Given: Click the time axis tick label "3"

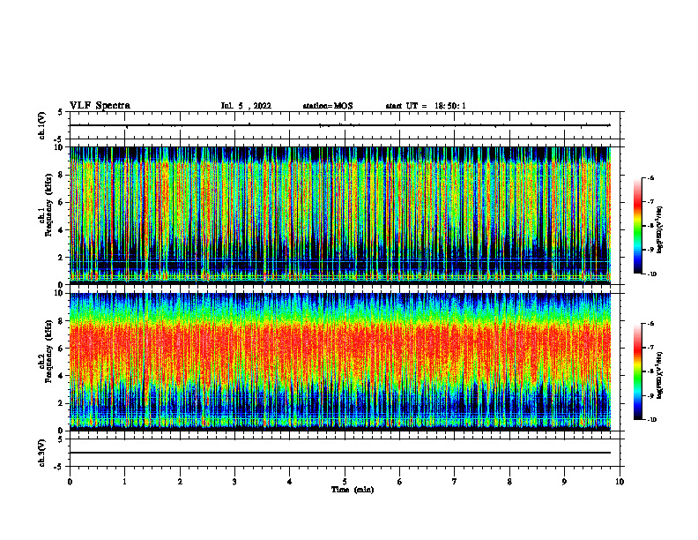Looking at the screenshot, I should pos(234,482).
